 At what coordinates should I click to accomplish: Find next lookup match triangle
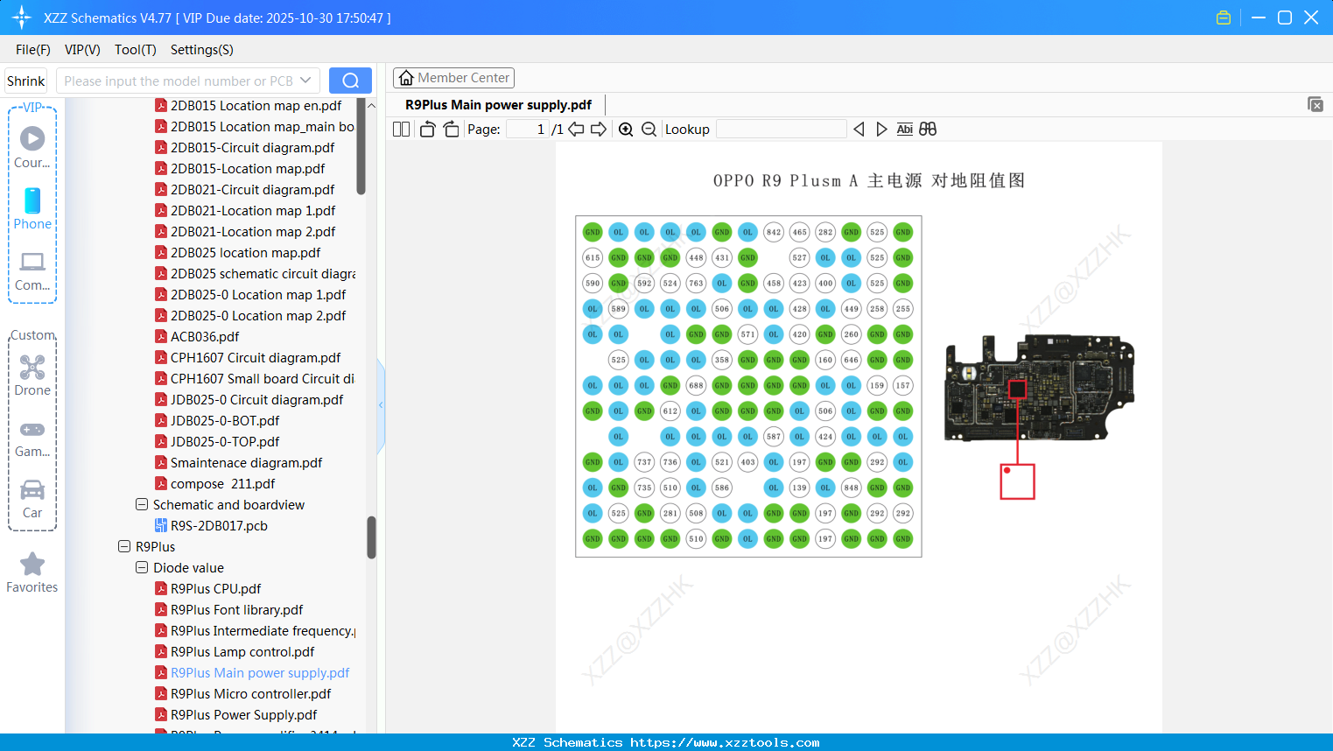point(881,130)
